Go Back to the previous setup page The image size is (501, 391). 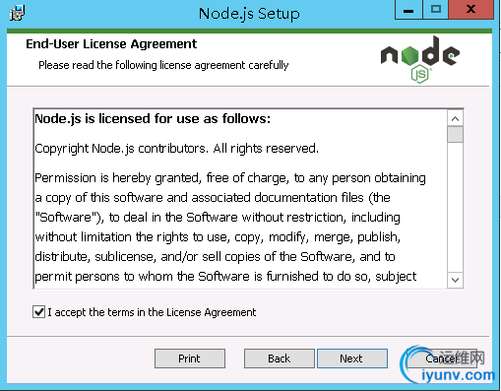coord(279,358)
